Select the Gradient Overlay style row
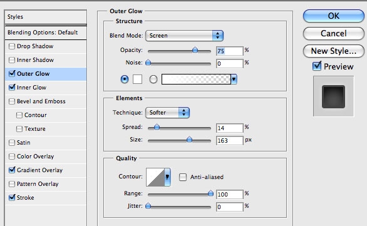Screen dimensions: 367x226 [46, 170]
